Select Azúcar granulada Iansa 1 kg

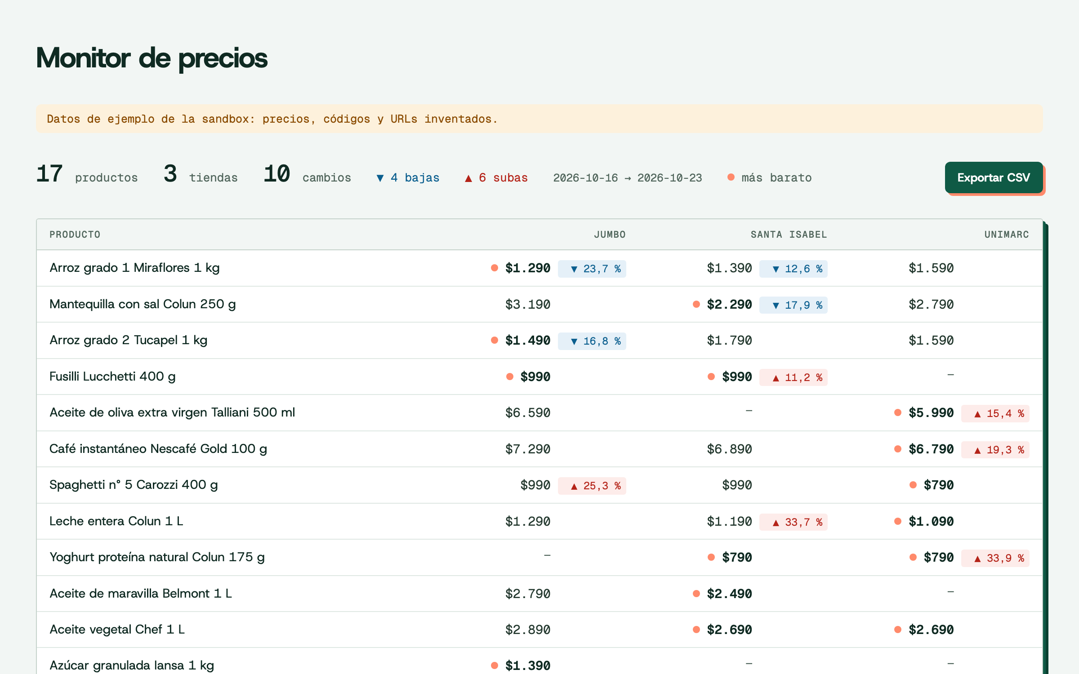132,665
